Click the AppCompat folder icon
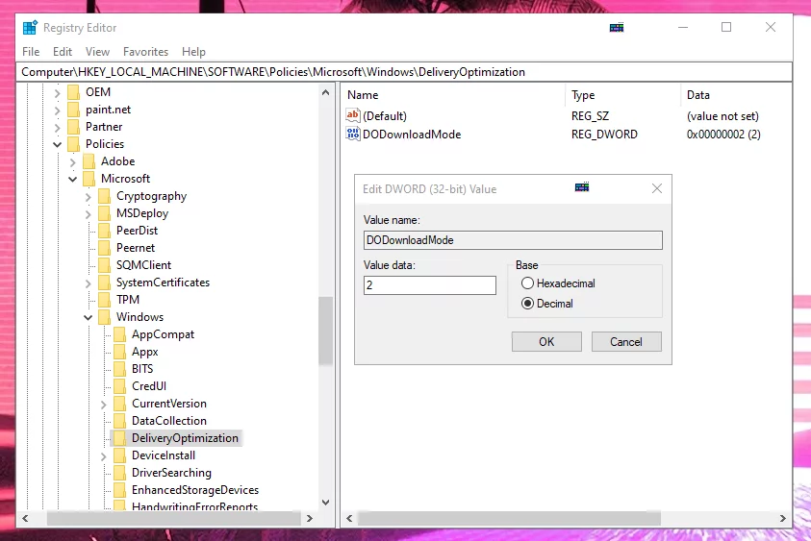 (120, 334)
